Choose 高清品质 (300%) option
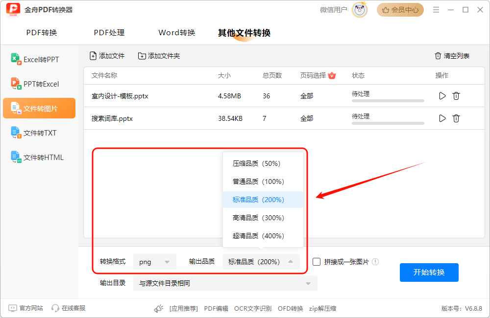490x318 pixels. tap(263, 218)
